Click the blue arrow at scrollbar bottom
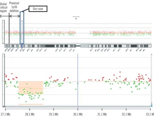This screenshot has width=154, height=117. tap(152, 105)
